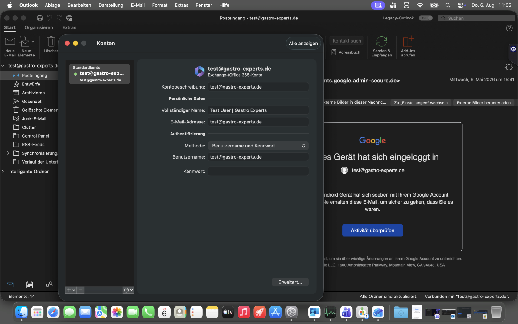
Task: Click Zu „Einstellungen“ wechseln
Action: pyautogui.click(x=421, y=103)
